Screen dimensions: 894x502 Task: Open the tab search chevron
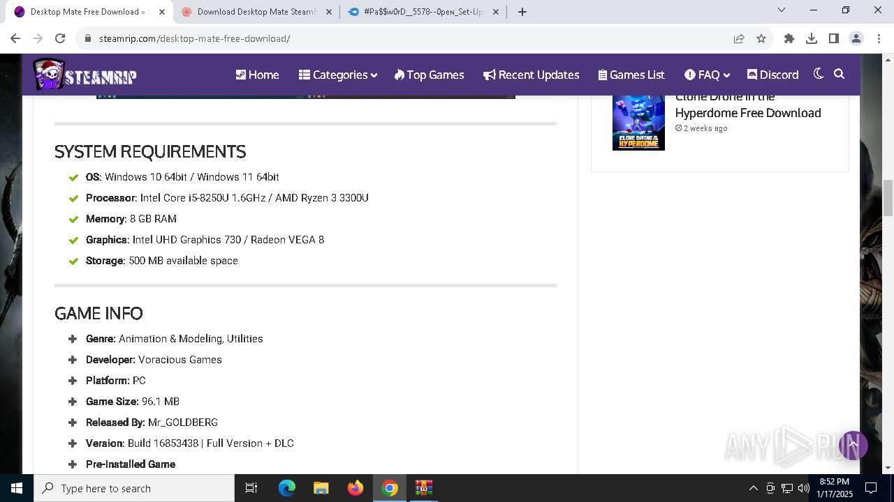(x=782, y=10)
